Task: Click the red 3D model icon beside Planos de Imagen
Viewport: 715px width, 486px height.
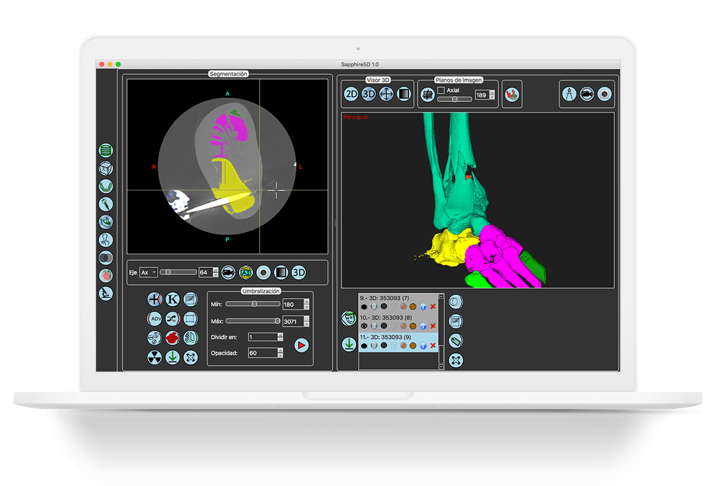Action: (x=512, y=94)
